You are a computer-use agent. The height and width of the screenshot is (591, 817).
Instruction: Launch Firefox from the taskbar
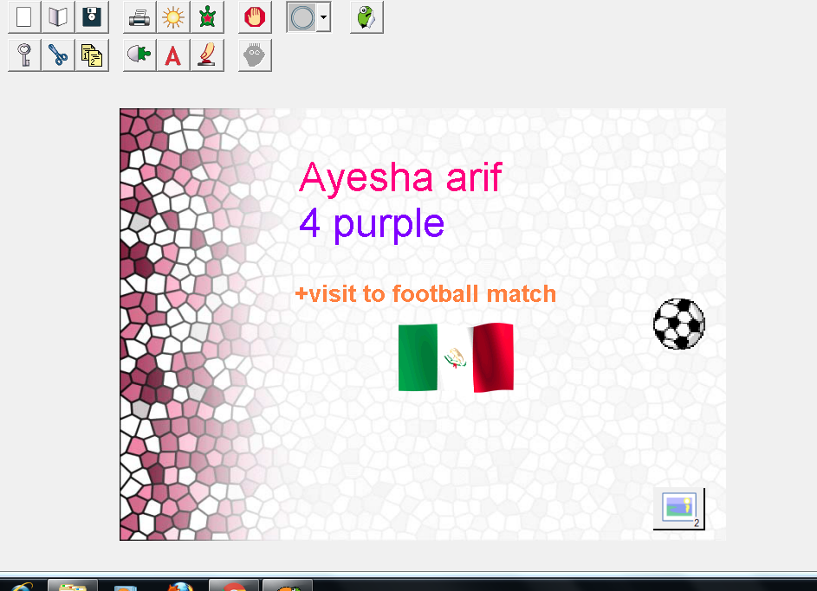click(178, 586)
